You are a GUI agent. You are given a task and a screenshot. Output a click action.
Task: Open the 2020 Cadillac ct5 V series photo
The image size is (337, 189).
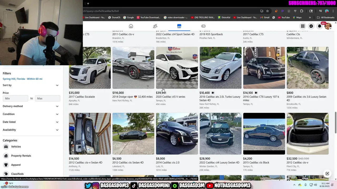[177, 68]
